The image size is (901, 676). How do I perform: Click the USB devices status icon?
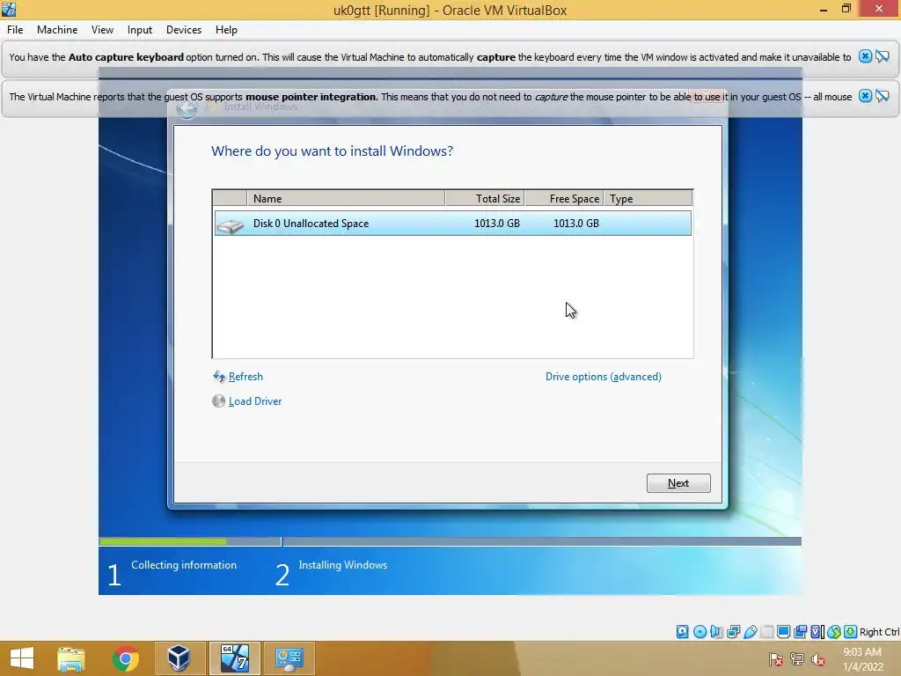pos(751,632)
